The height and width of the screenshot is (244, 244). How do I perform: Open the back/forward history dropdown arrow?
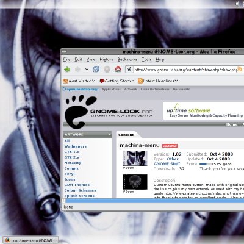[87, 70]
